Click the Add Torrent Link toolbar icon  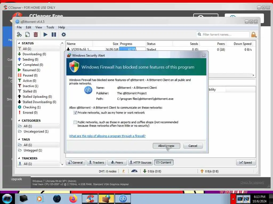coord(19,35)
